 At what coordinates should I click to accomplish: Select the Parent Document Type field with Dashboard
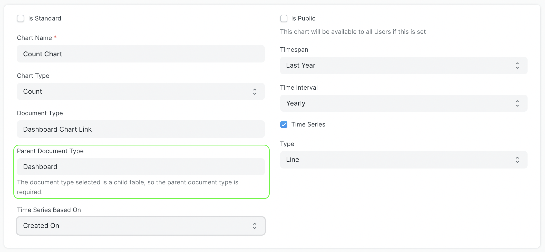(141, 167)
